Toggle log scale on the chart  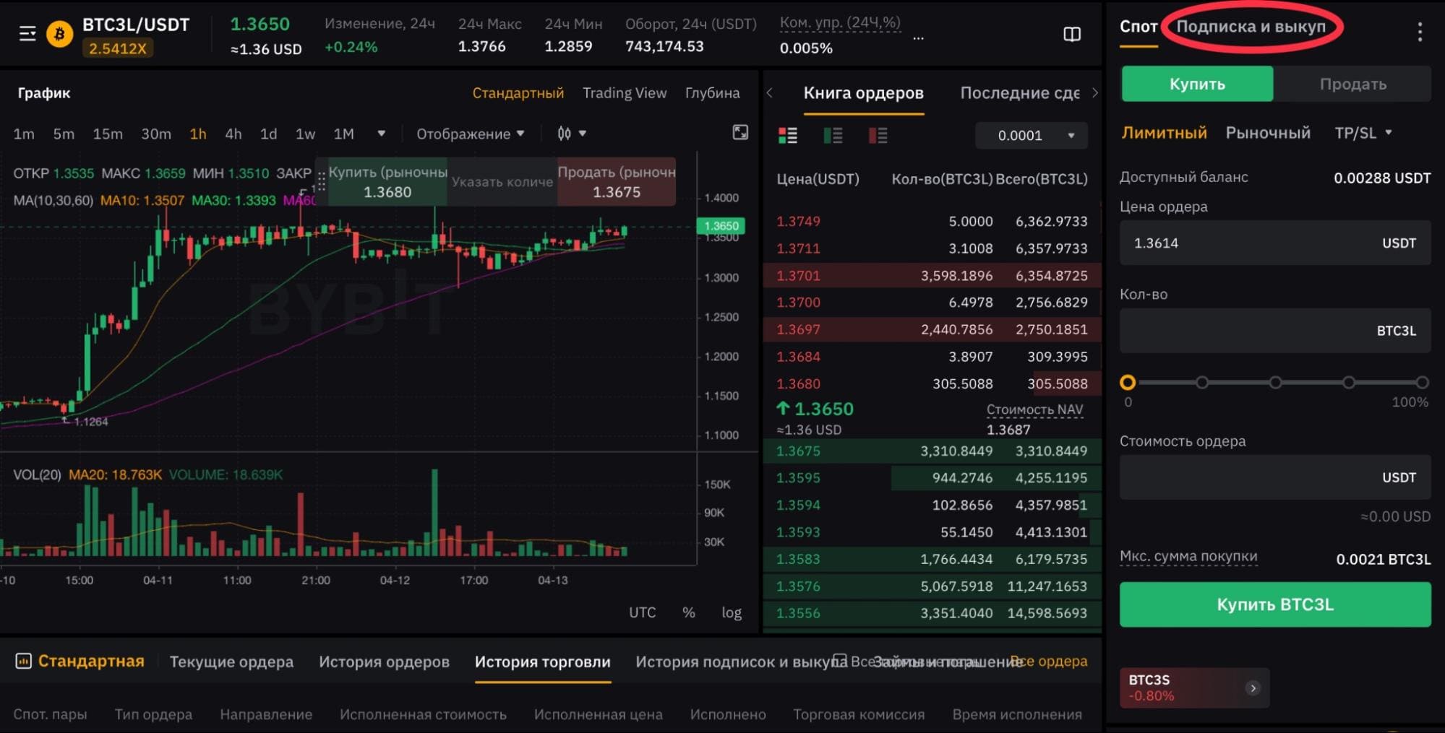732,612
